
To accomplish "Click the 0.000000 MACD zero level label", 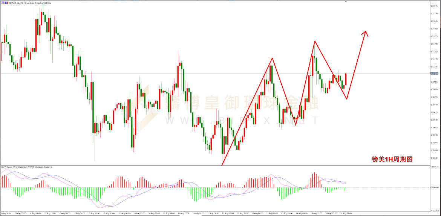I will [435, 187].
